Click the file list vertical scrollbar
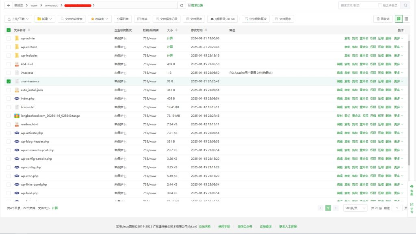Viewport: 416px width, 234px height. (409, 103)
